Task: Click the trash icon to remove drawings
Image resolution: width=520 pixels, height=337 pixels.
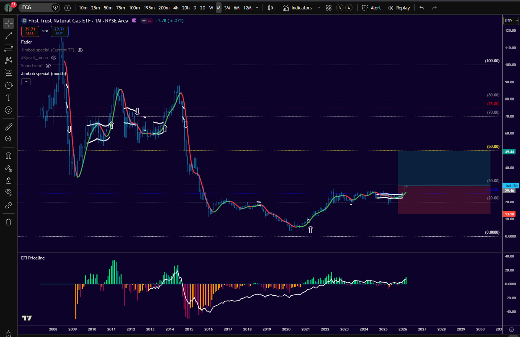Action: (9, 222)
